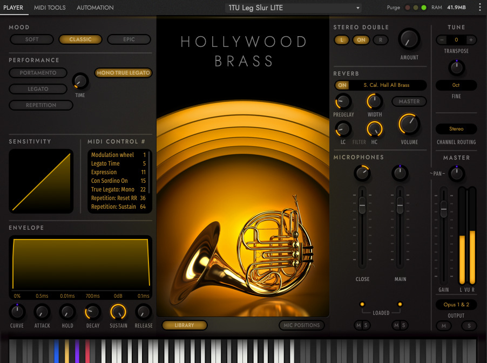Click the reverb Volume knob
487x363 pixels.
pyautogui.click(x=409, y=125)
